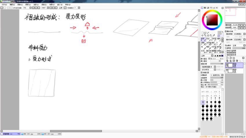Switch to second open document tab at bottom
Image resolution: width=246 pixels, height=138 pixels.
[31, 134]
